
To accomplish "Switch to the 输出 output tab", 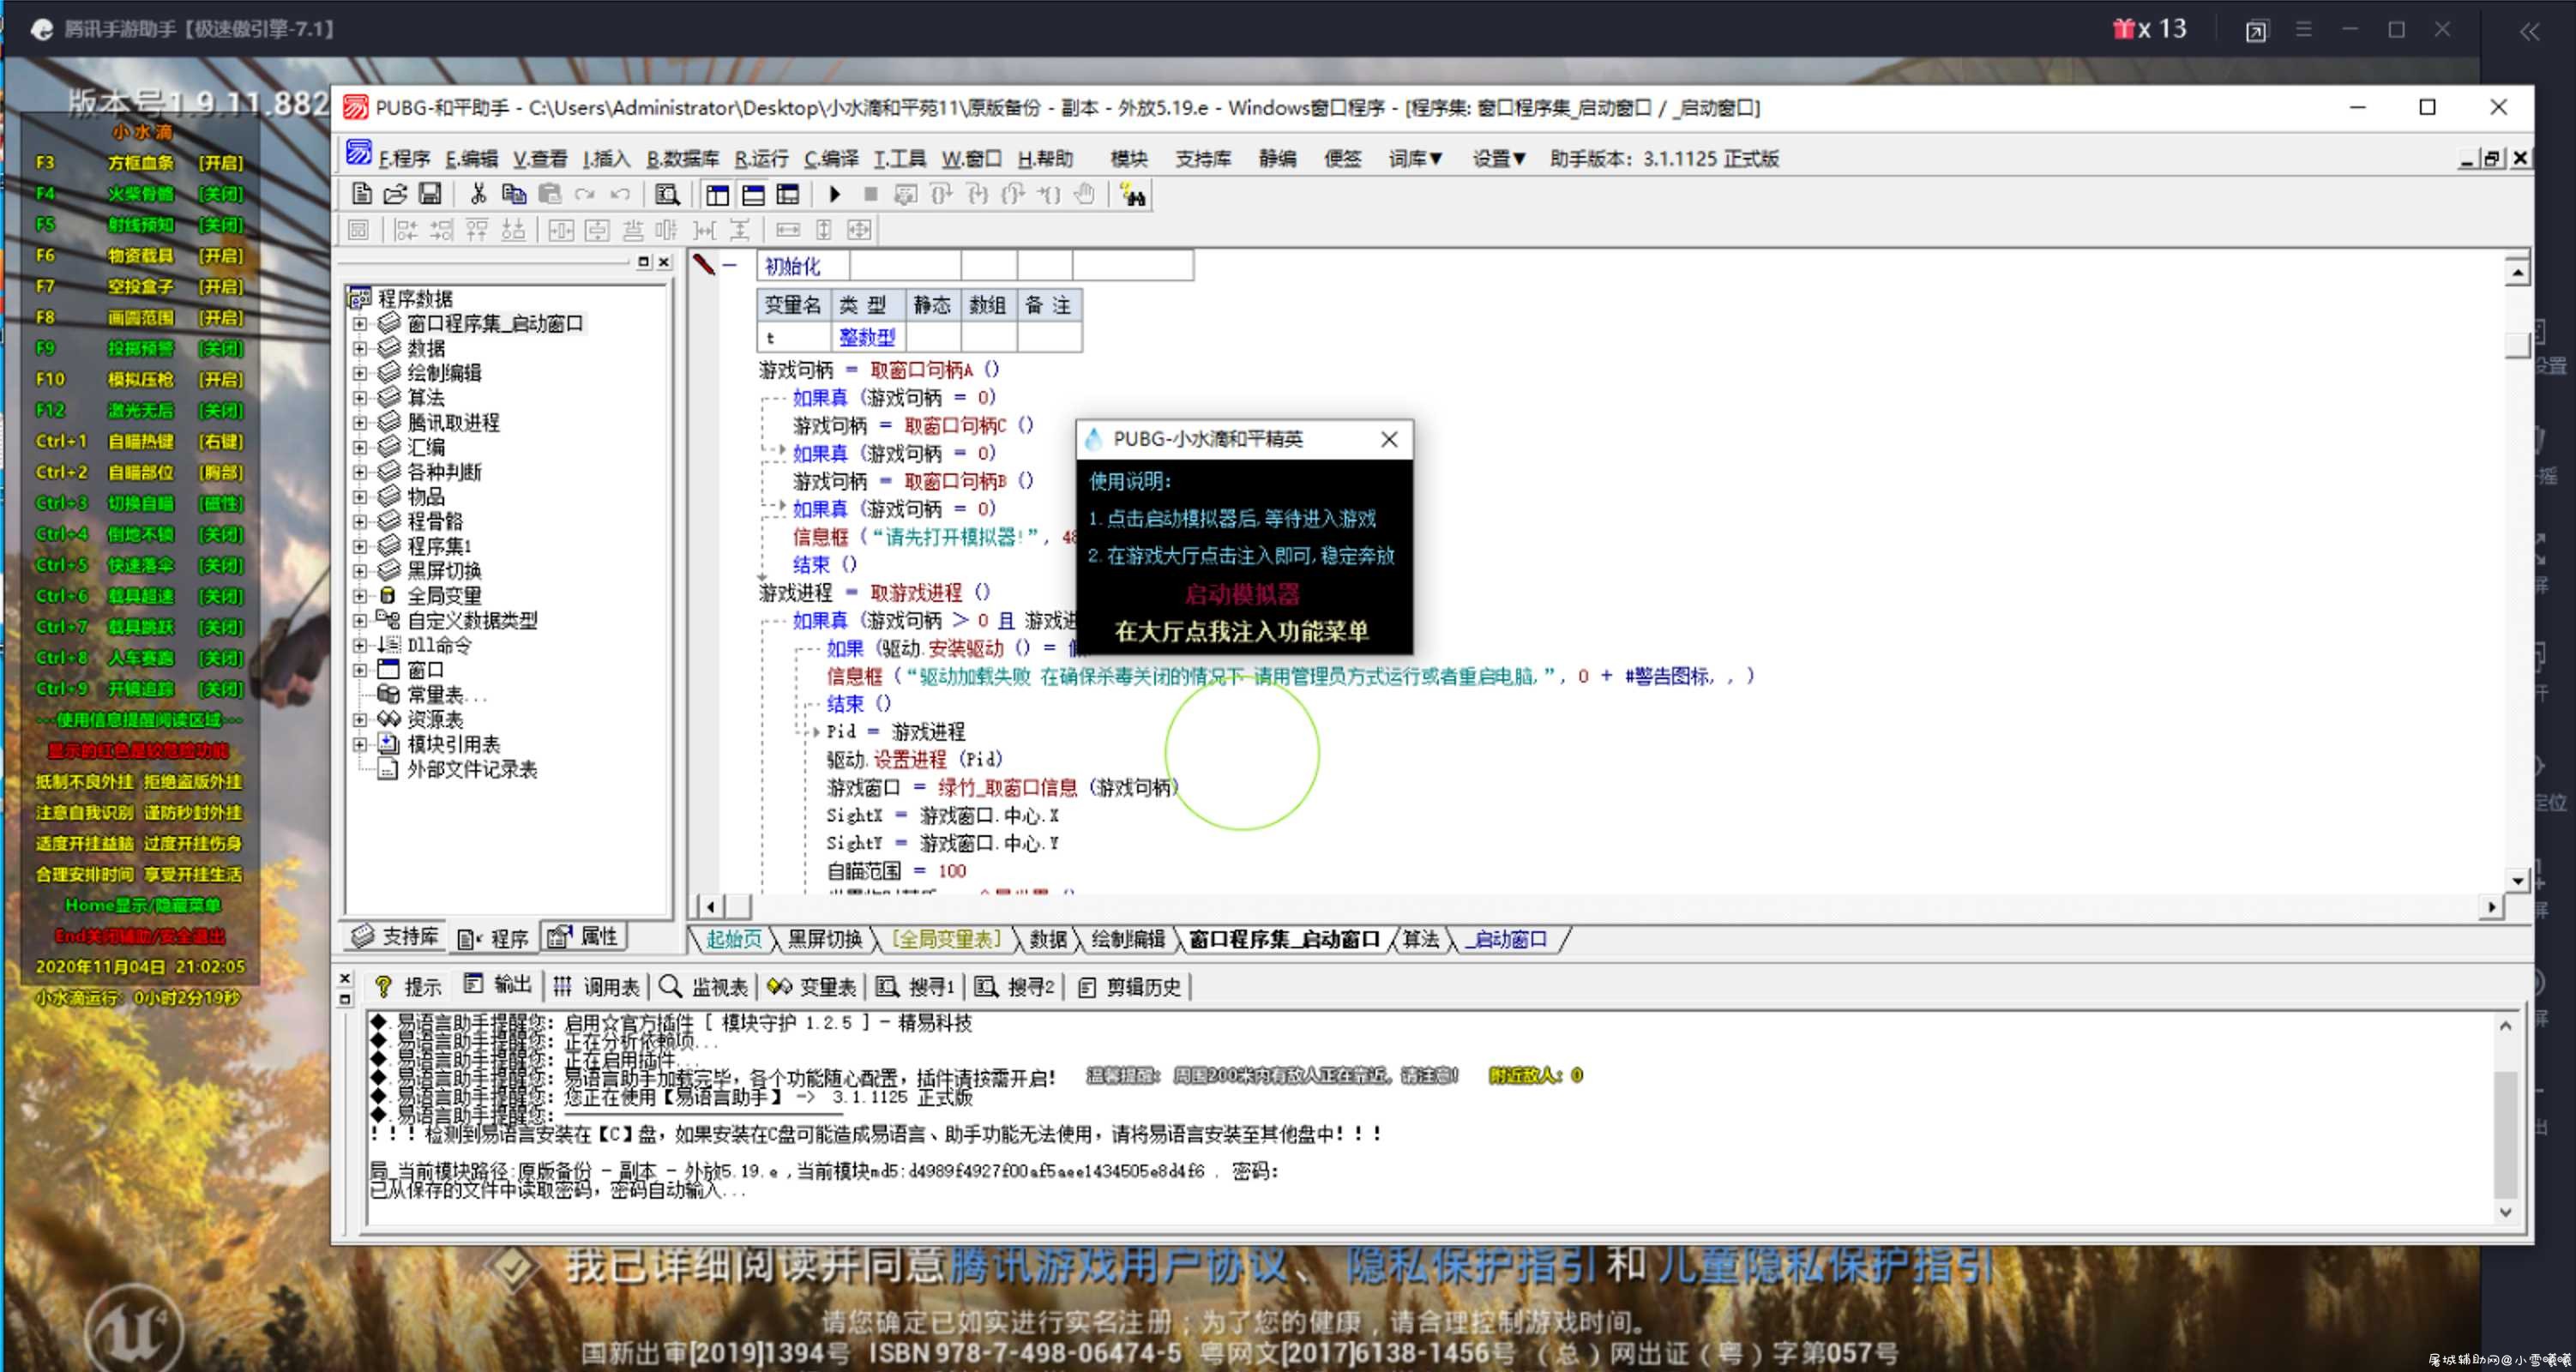I will click(499, 986).
